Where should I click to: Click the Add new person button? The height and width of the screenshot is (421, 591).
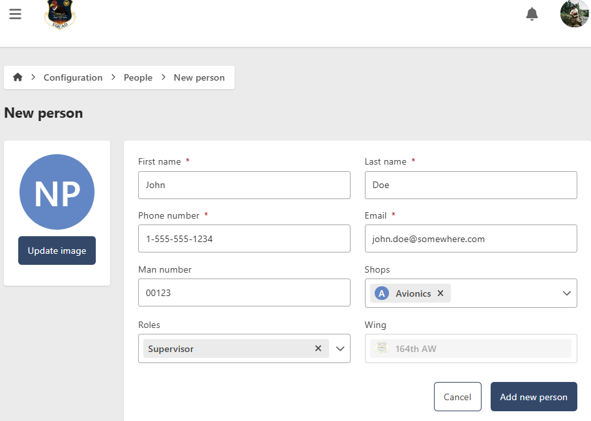coord(533,397)
